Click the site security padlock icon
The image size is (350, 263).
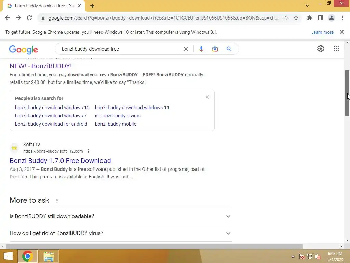(x=43, y=18)
